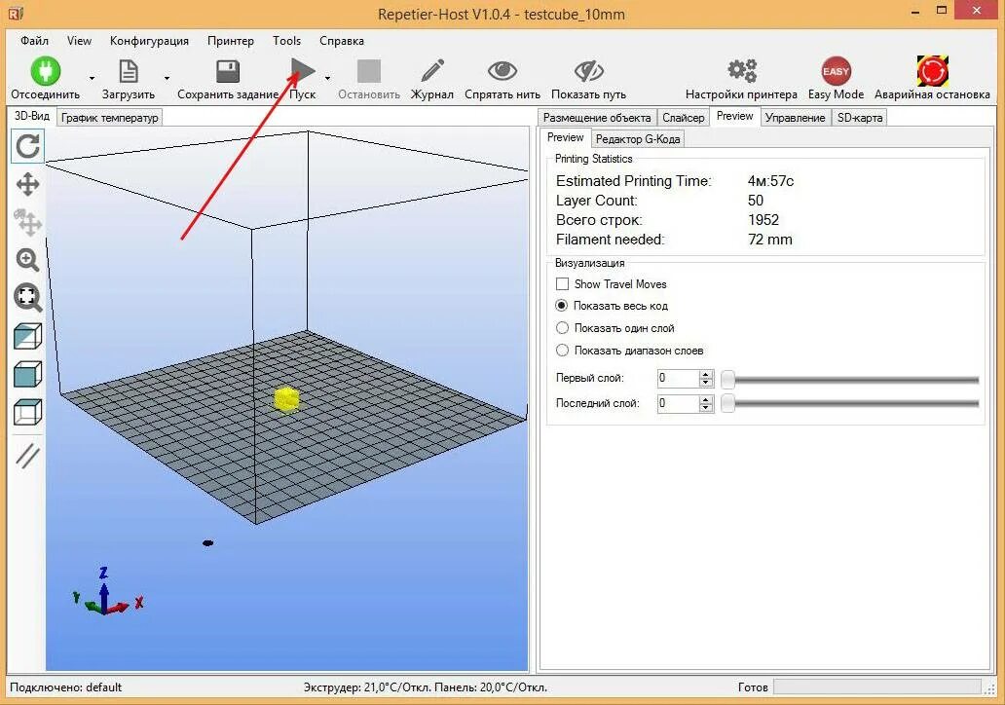Adjust the Первый слой slider handle
The height and width of the screenshot is (705, 1005).
(727, 380)
